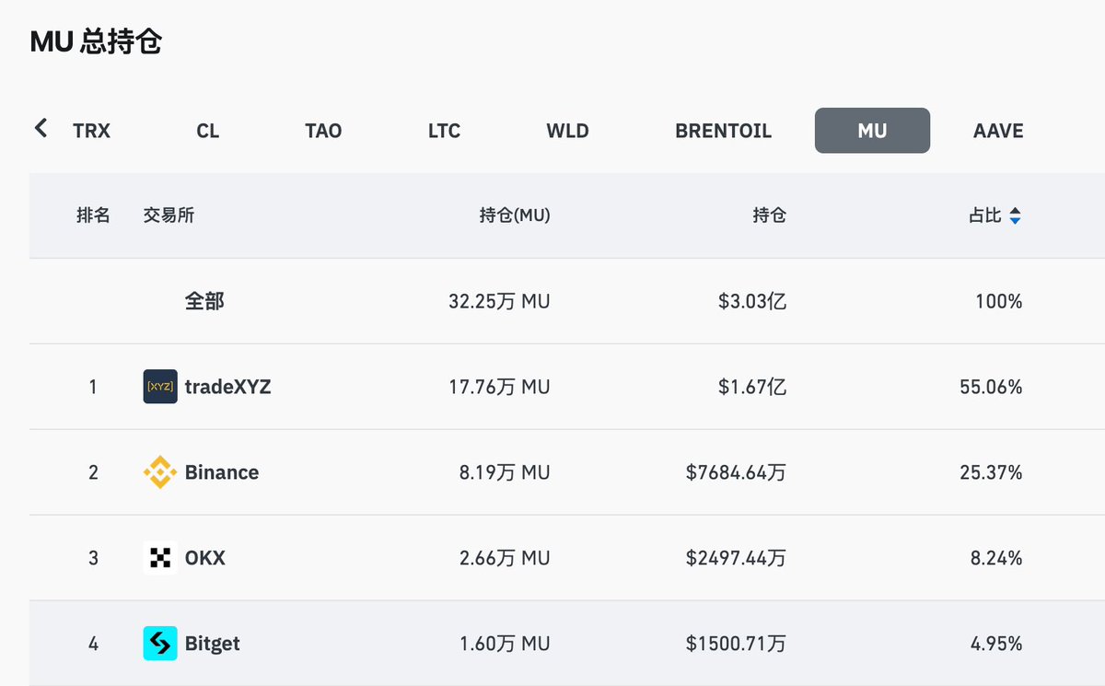The image size is (1105, 686).
Task: Click the 8.19万 MU cell
Action: point(505,472)
